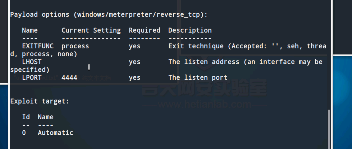Click the LPORT option name

point(32,78)
